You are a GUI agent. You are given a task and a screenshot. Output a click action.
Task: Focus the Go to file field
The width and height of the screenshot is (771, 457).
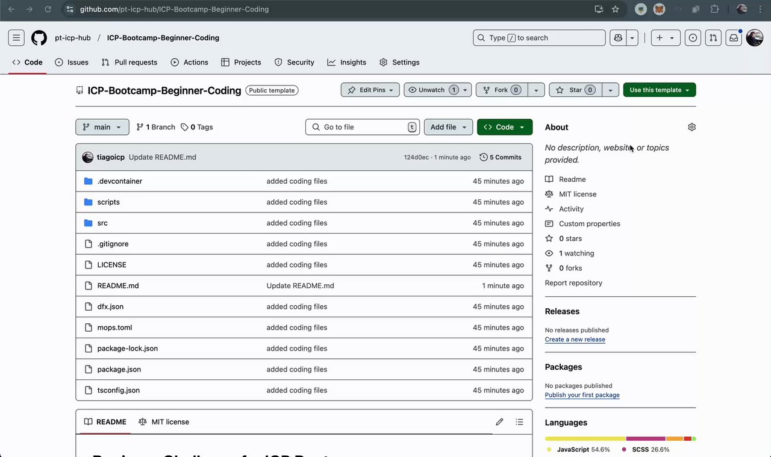tap(364, 127)
